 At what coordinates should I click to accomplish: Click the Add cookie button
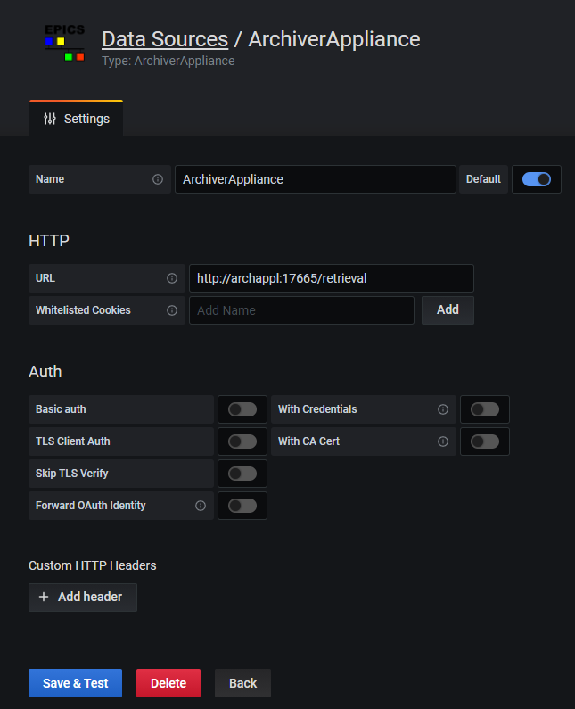tap(448, 310)
